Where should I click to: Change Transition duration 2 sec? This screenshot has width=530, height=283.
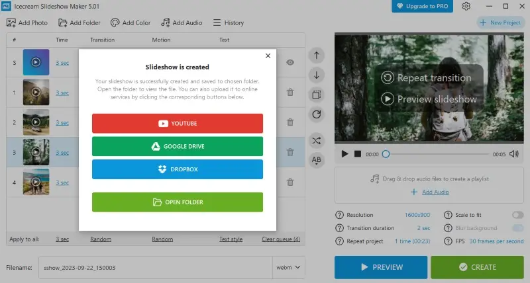(x=423, y=228)
